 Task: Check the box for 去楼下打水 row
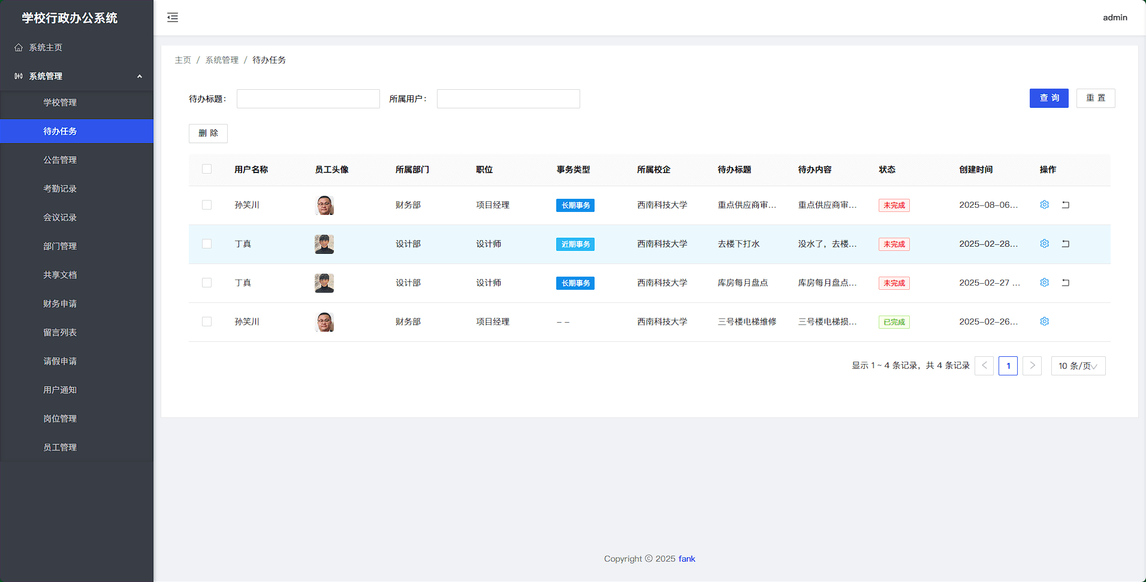(207, 244)
